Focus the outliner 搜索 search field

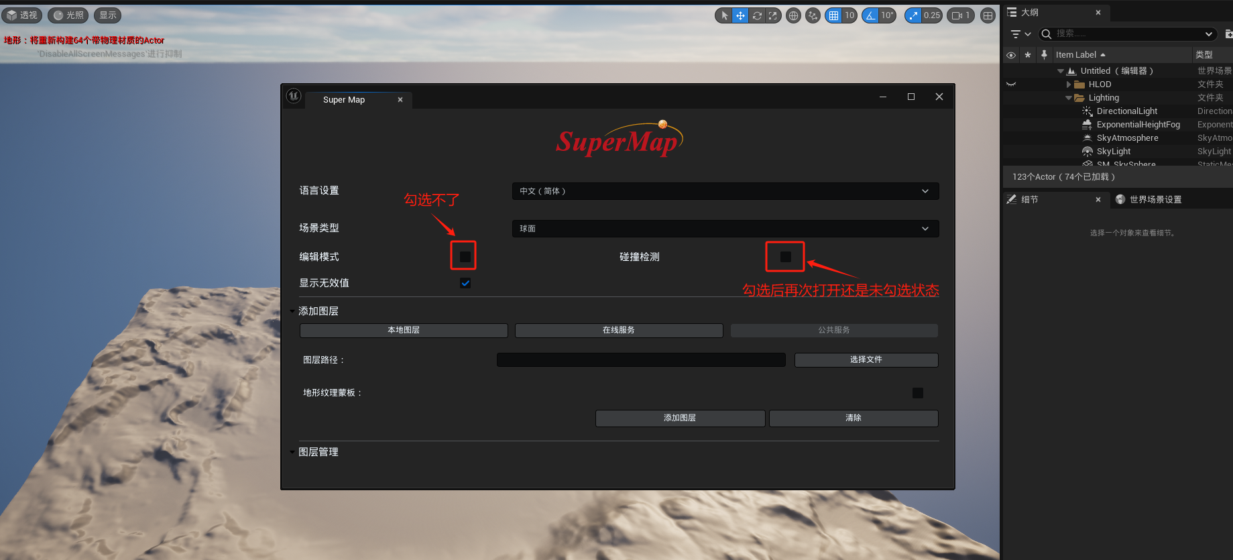pyautogui.click(x=1126, y=34)
